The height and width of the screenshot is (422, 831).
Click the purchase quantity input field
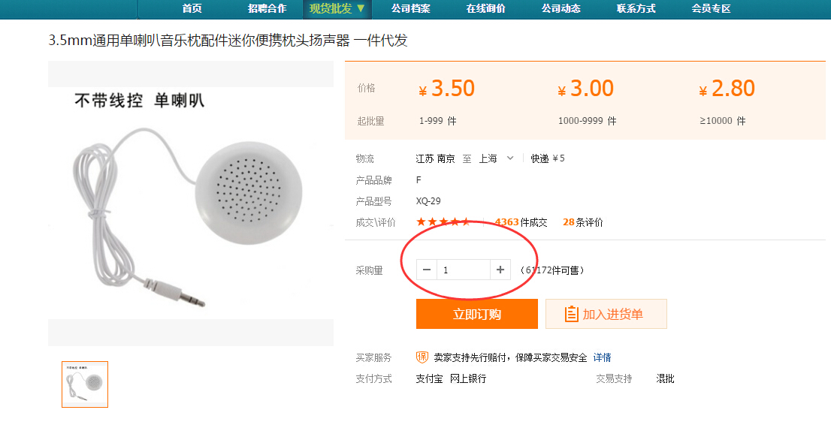[x=463, y=270]
